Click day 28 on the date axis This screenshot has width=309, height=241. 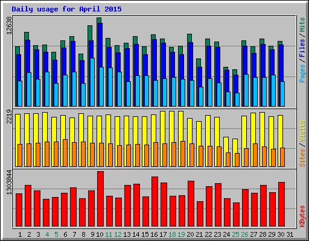pyautogui.click(x=263, y=234)
